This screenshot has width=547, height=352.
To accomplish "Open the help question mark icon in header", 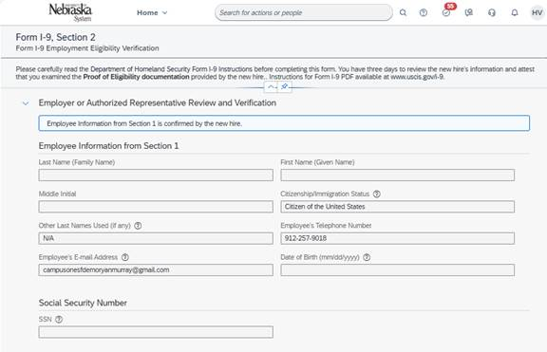I will click(424, 12).
